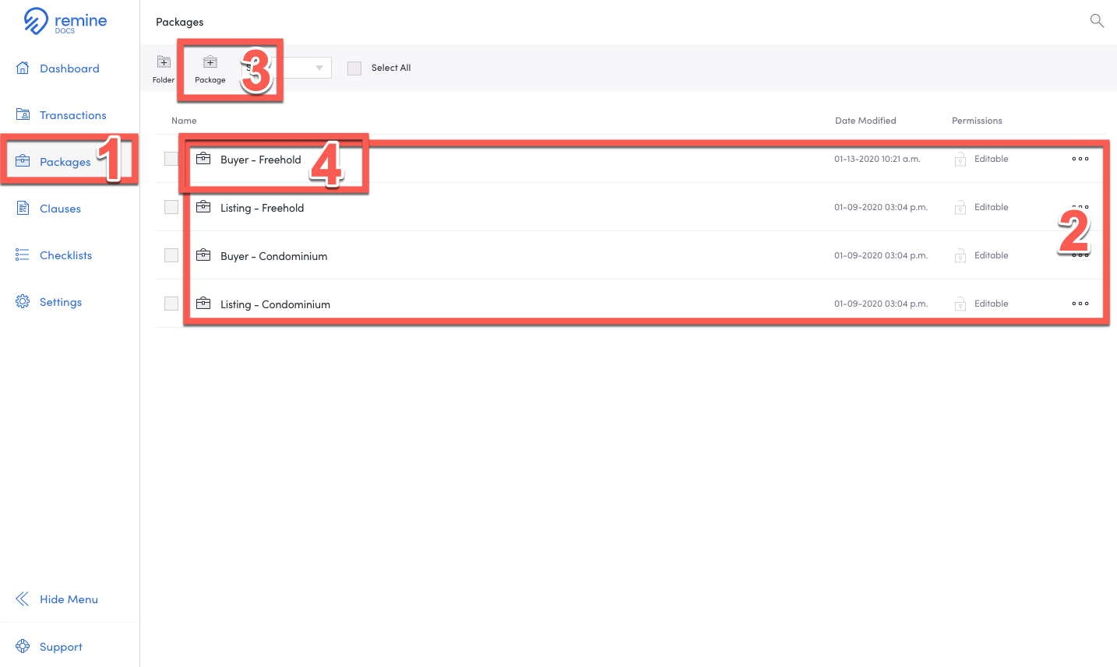Sort by the Name column header
This screenshot has height=667, width=1117.
(x=184, y=121)
